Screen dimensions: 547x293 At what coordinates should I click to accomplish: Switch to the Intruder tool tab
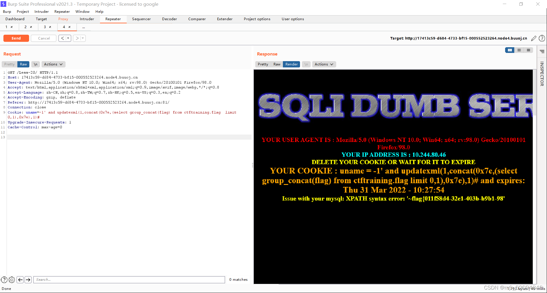87,19
